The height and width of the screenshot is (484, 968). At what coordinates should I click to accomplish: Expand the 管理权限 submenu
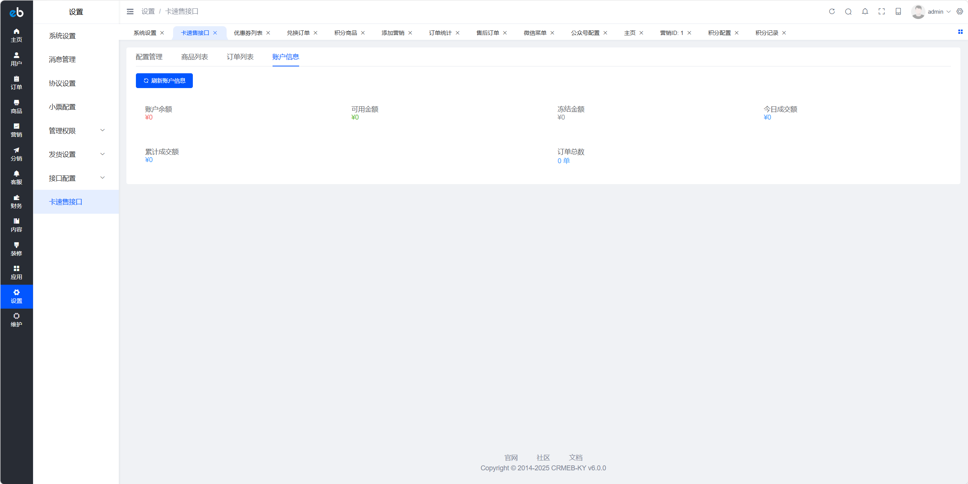[x=76, y=131]
